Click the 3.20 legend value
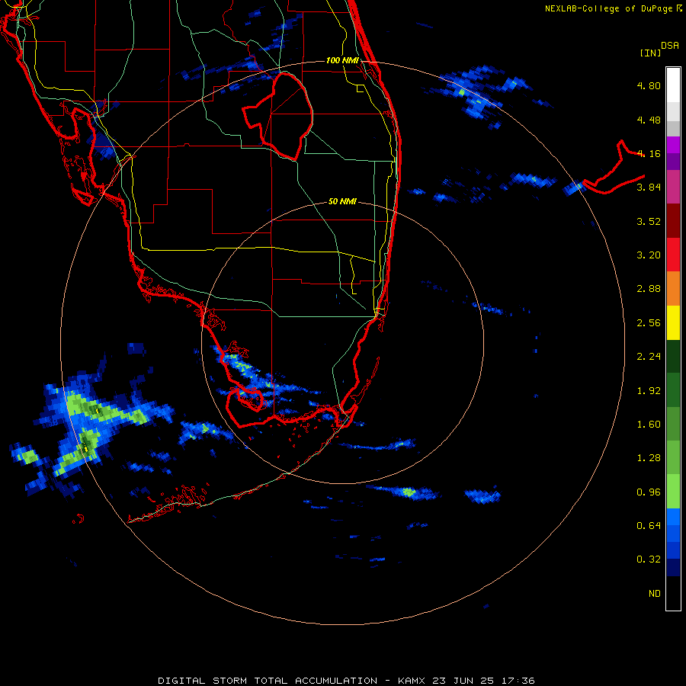Screen dimensions: 686x686 (x=649, y=255)
